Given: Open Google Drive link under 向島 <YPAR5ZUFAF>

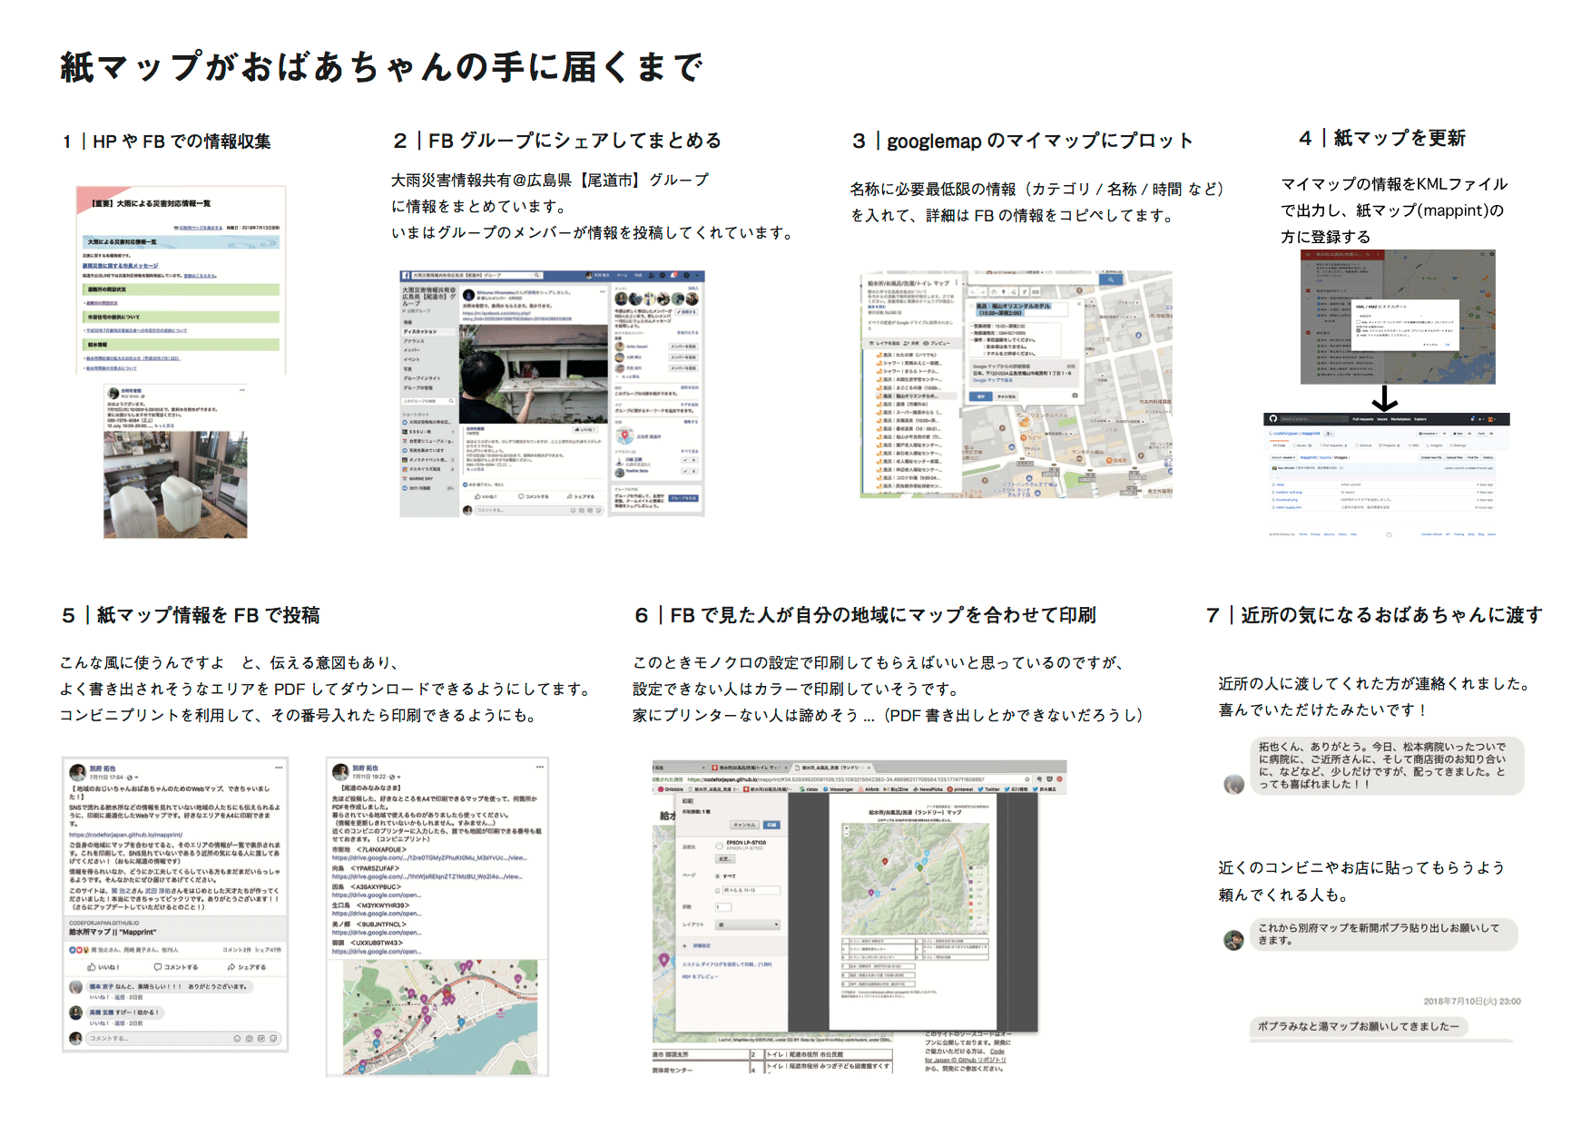Looking at the screenshot, I should [427, 876].
